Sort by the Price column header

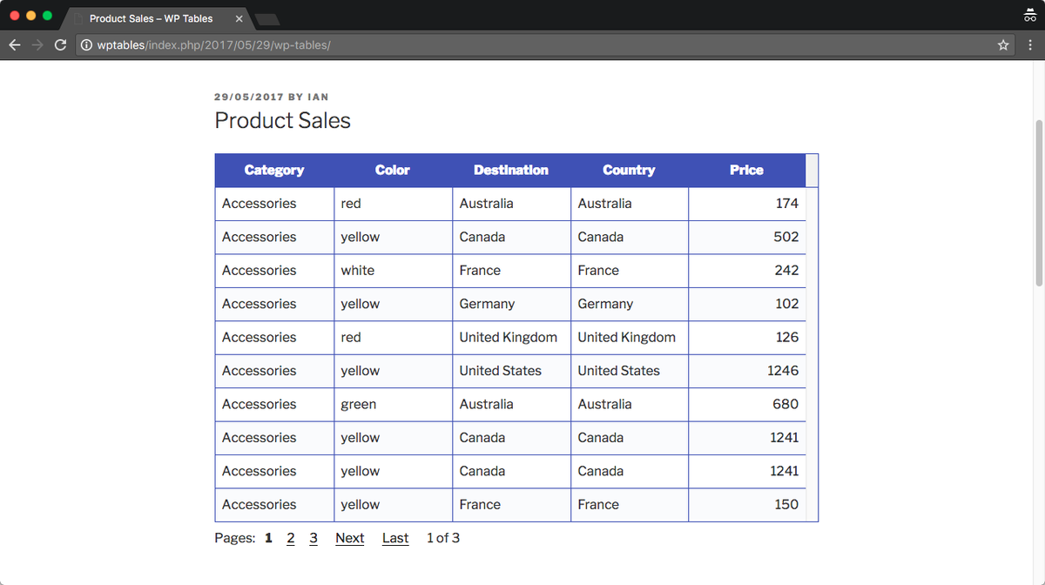point(746,170)
